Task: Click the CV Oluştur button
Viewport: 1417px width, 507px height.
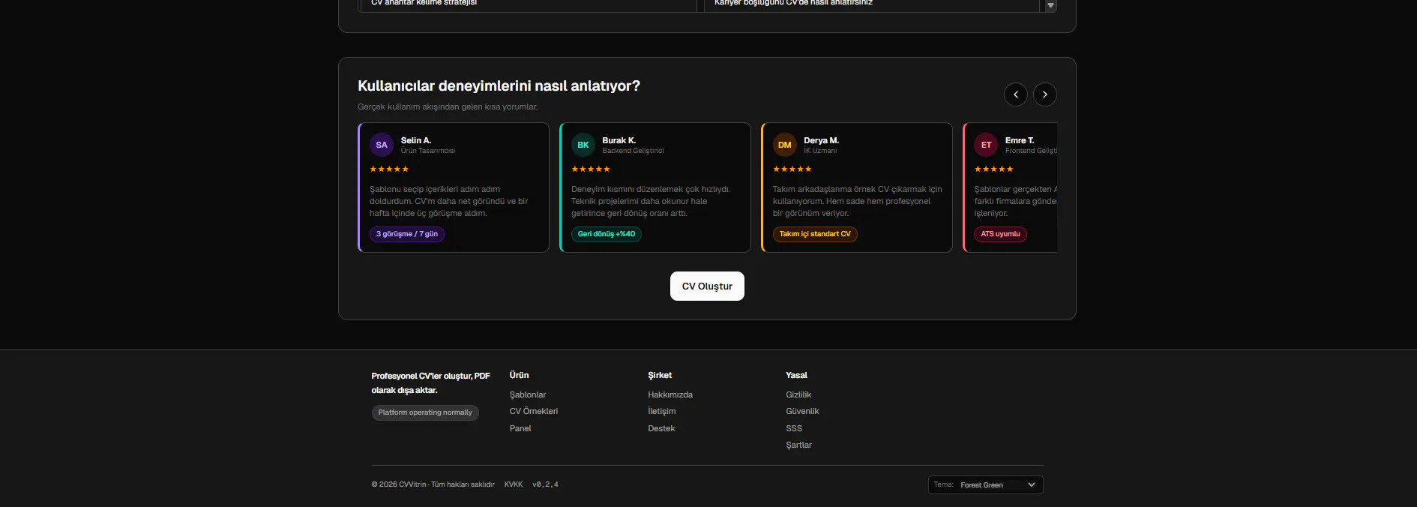Action: pos(707,286)
